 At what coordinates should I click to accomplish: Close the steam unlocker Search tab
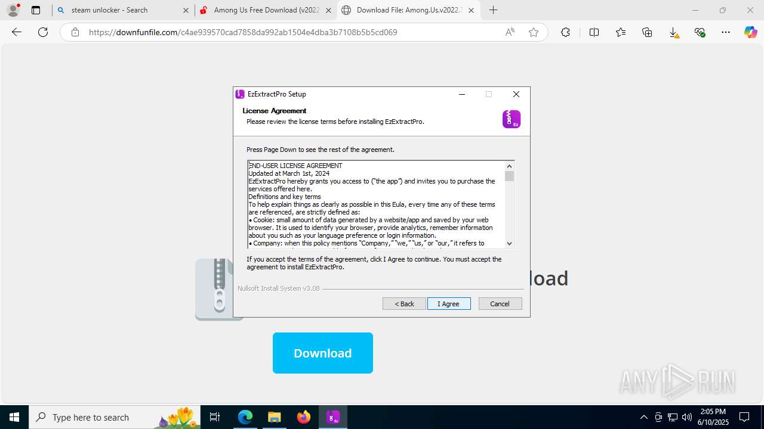[185, 10]
